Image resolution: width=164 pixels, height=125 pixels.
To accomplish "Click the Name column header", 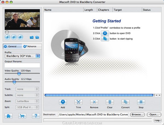I will [63, 10].
